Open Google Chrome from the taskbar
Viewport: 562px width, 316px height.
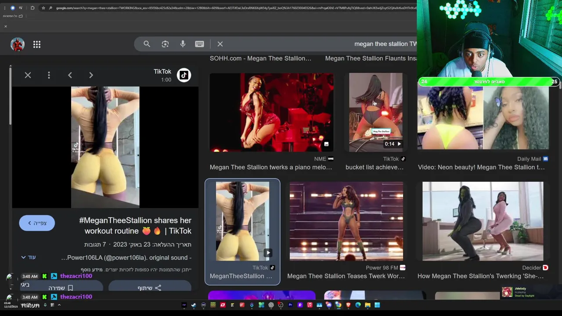pos(339,305)
